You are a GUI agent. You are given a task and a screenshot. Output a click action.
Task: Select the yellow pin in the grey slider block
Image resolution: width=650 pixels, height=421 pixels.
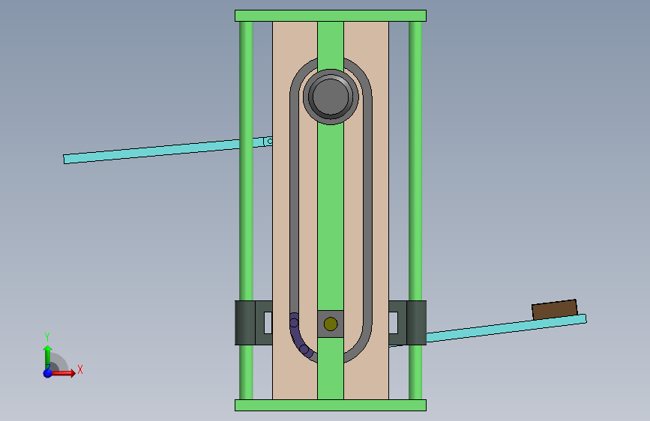pos(331,324)
